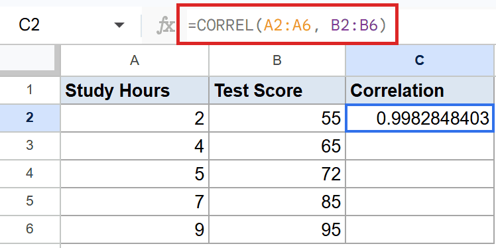Select cell with study hours 2

(x=135, y=118)
